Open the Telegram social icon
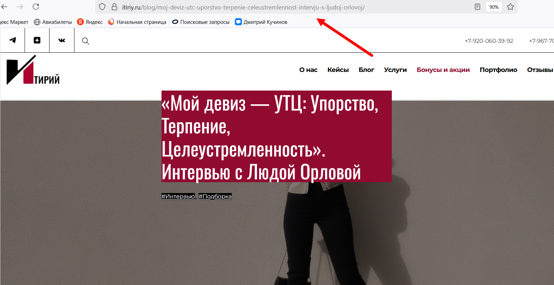The image size is (554, 285). [x=13, y=40]
